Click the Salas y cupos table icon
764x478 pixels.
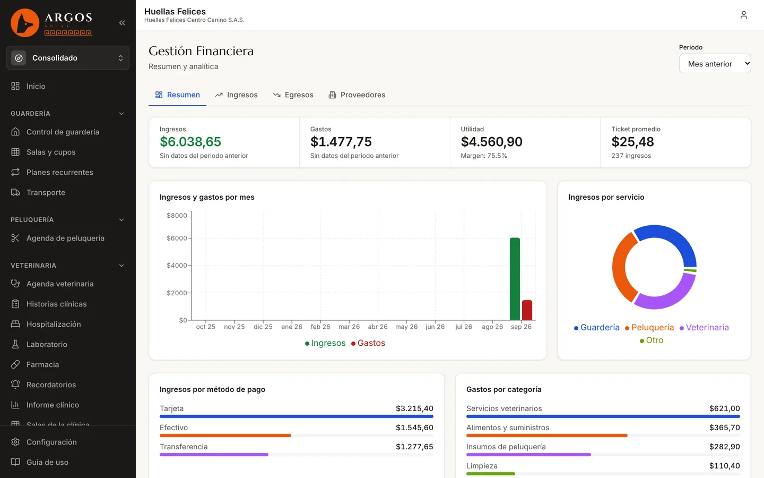[15, 152]
